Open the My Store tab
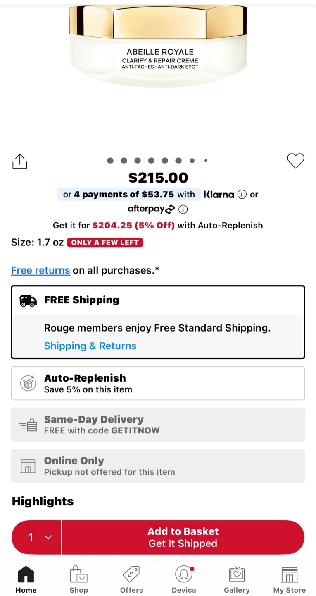Screen dimensions: 316x596 tap(289, 579)
